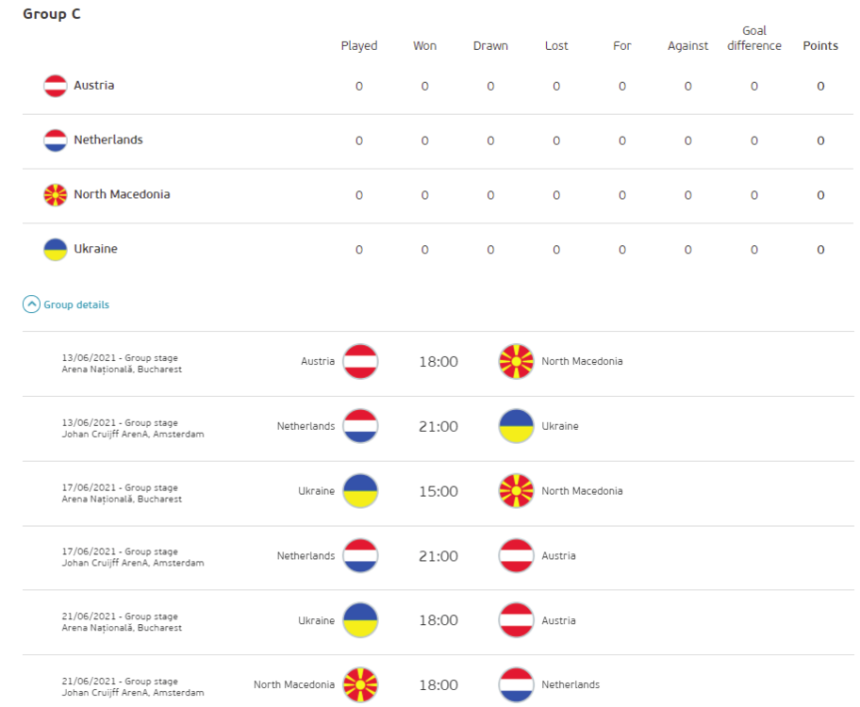860x707 pixels.
Task: Click North Macedonia flag in 17/06 15:00 match
Action: (x=516, y=491)
